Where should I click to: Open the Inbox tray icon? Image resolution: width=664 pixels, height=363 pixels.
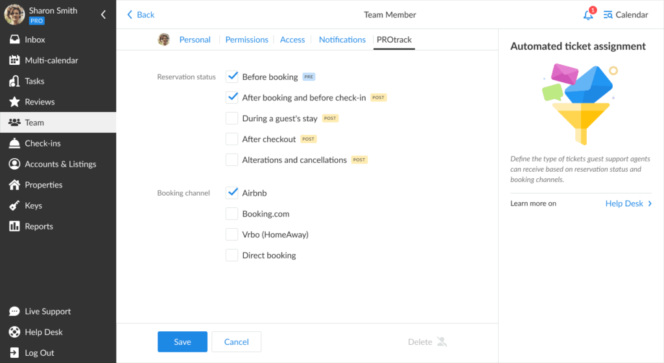pos(14,40)
